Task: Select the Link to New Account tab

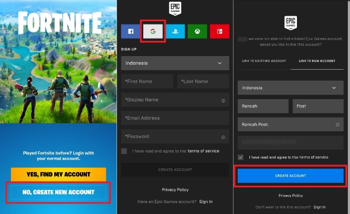Action: pos(317,61)
